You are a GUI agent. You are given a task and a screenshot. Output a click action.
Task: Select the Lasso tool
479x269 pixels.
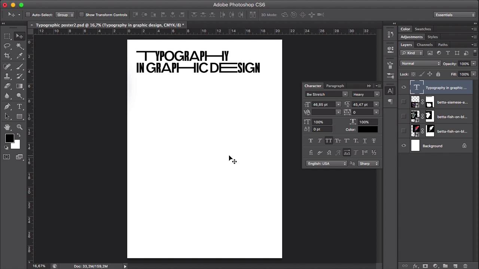click(x=7, y=46)
